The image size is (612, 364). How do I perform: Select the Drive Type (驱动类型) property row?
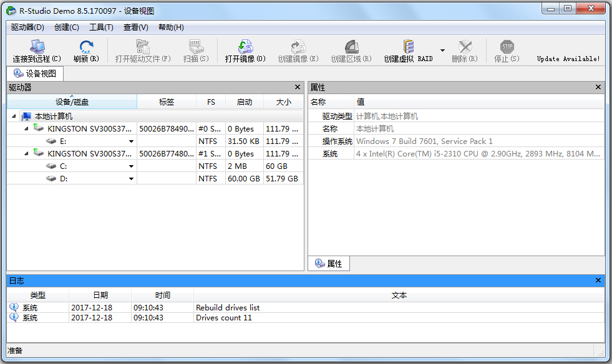point(456,117)
